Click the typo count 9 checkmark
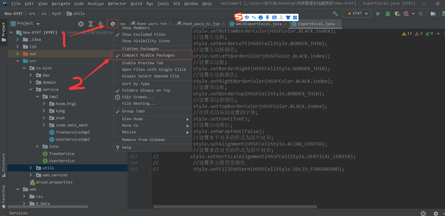 [x=429, y=33]
